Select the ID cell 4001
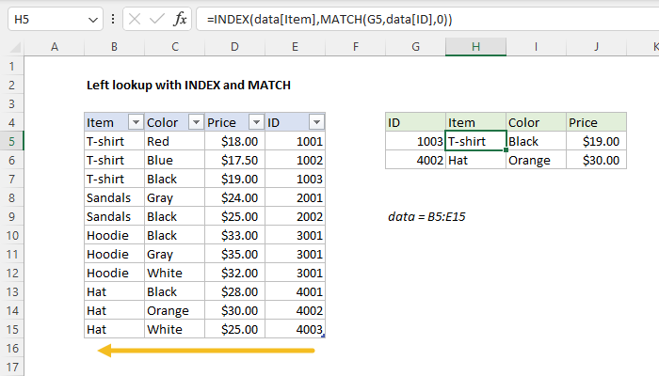The image size is (659, 376). click(295, 291)
